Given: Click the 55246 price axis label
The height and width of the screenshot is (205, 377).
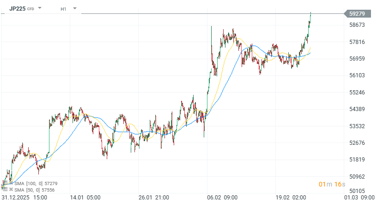Looking at the screenshot, I should (358, 93).
